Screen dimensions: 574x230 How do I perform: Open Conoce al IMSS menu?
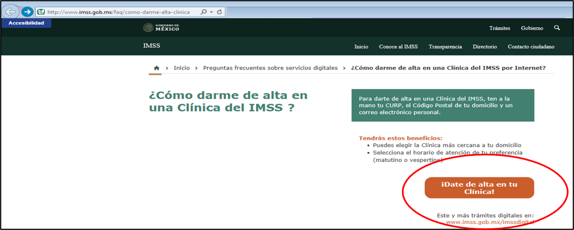(398, 47)
